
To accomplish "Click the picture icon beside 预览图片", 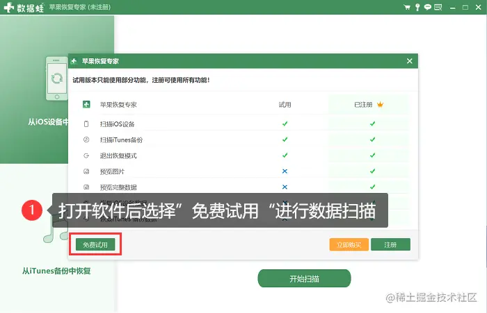I will [86, 171].
